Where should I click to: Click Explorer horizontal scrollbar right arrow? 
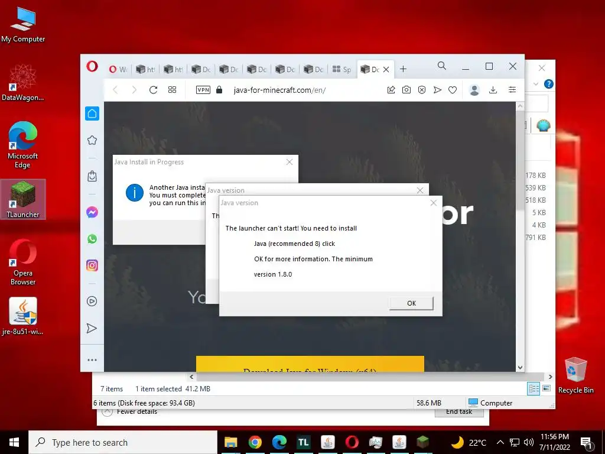point(550,377)
